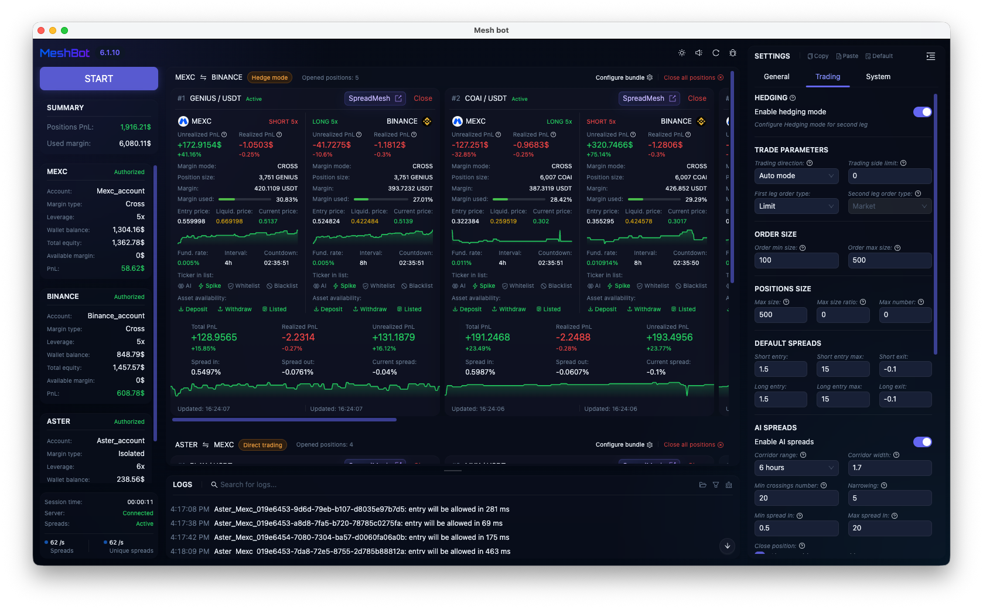Toggle Spike for COAI Binance leg
983x609 pixels.
click(619, 286)
